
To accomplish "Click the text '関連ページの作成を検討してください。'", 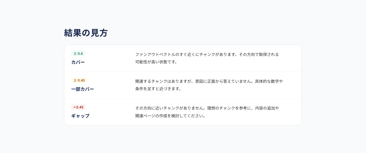I will point(170,116).
